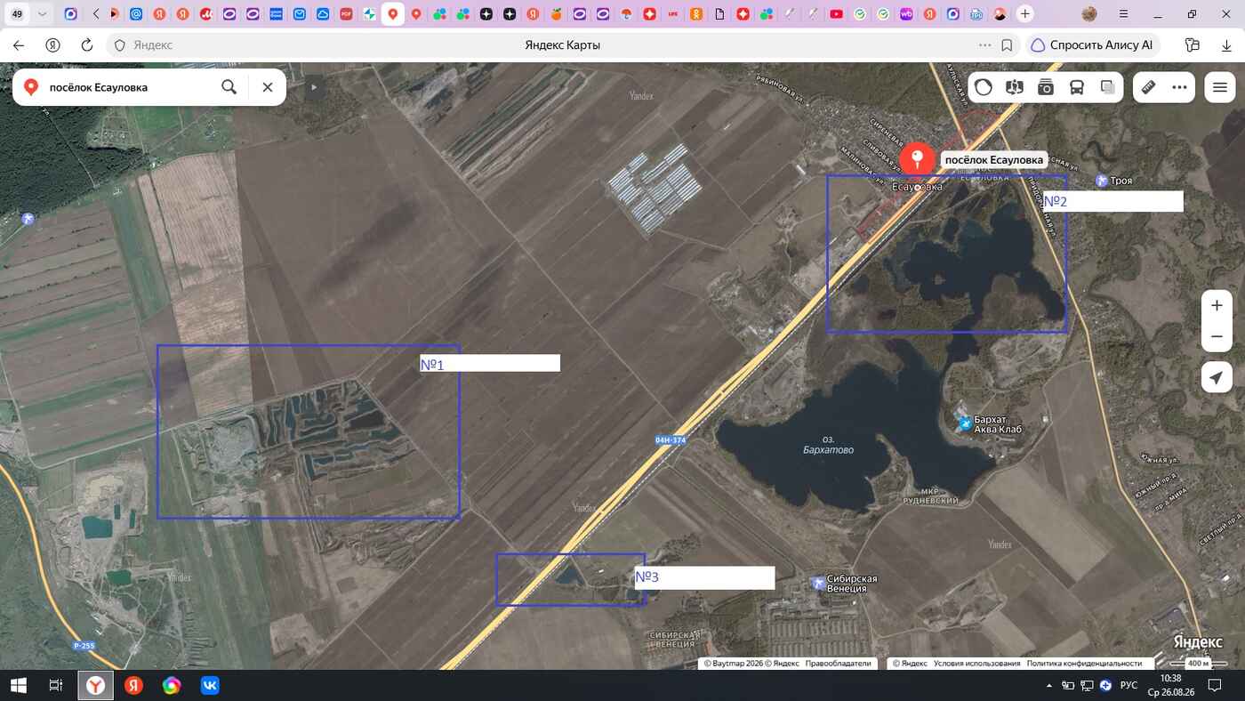1245x701 pixels.
Task: Switch the РУС input language
Action: point(1129,686)
